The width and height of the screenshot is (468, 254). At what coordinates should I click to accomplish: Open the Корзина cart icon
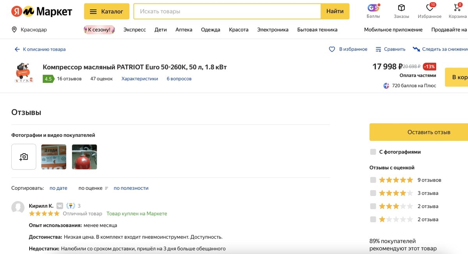coord(457,8)
